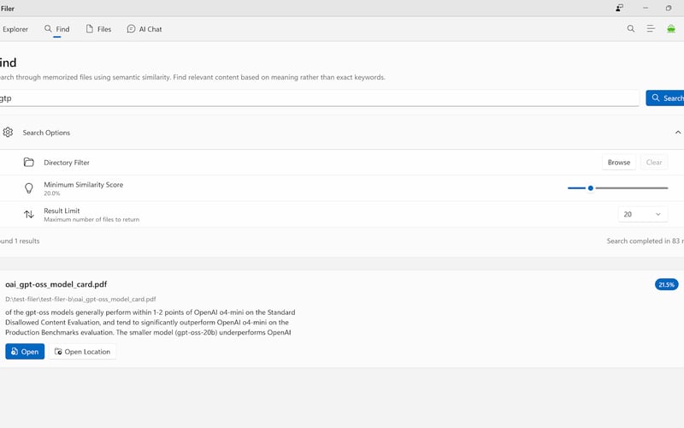Click the Minimum Similarity Score lightbulb icon
The height and width of the screenshot is (428, 684).
(29, 188)
